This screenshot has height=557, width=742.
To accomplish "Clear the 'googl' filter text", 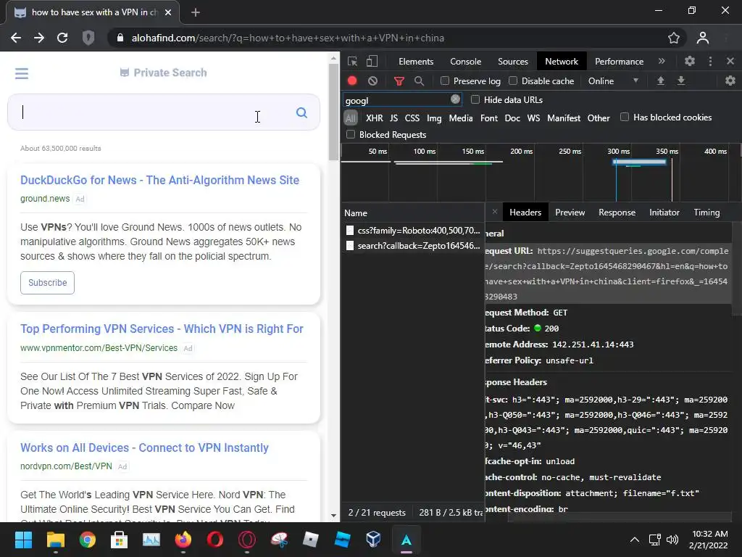I will pos(455,99).
